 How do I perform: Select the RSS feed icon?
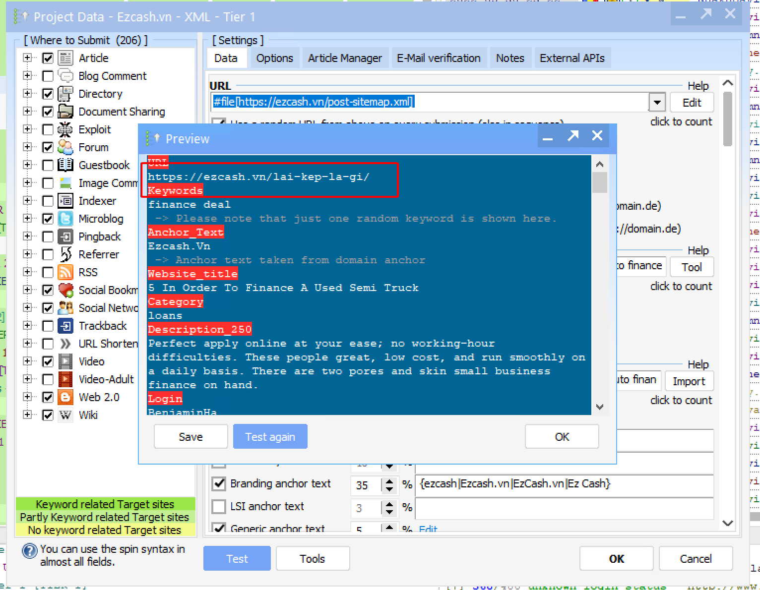65,272
